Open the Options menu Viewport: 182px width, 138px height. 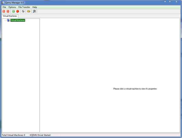tap(12, 7)
